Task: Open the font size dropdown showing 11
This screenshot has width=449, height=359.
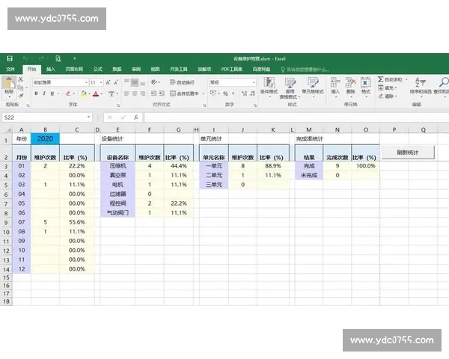Action: point(101,82)
